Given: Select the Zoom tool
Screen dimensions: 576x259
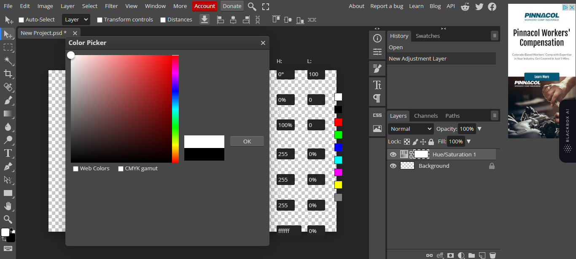Looking at the screenshot, I should [x=8, y=219].
